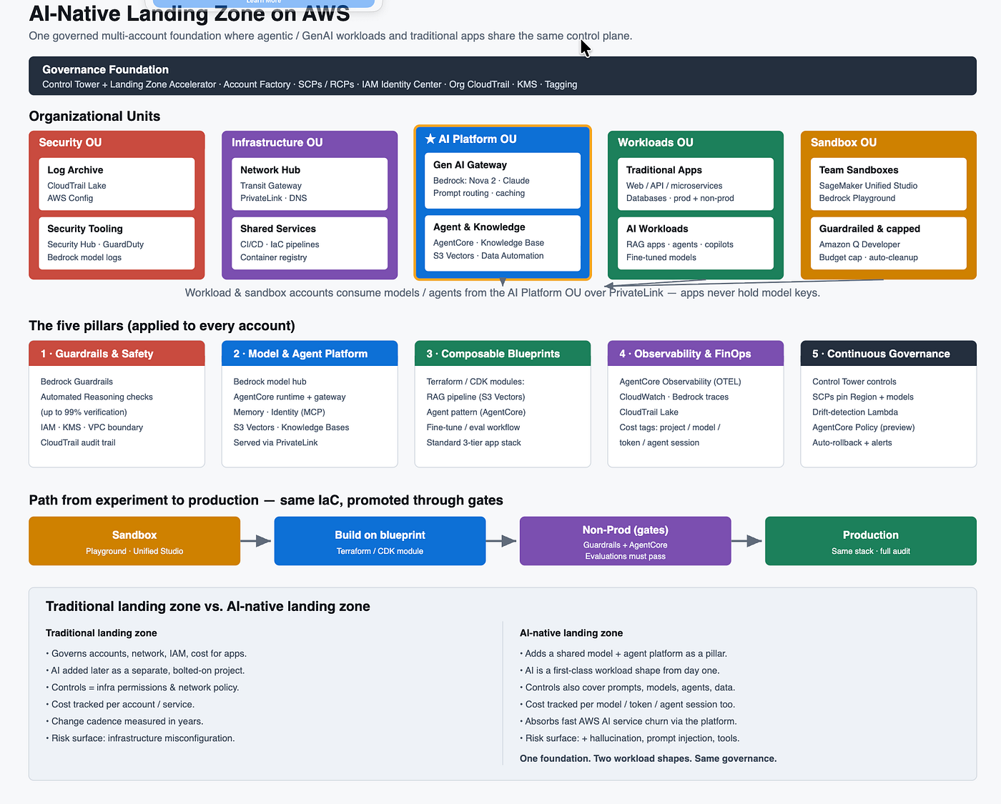Open the Security Tooling card
Viewport: 1001px width, 804px height.
pyautogui.click(x=117, y=243)
